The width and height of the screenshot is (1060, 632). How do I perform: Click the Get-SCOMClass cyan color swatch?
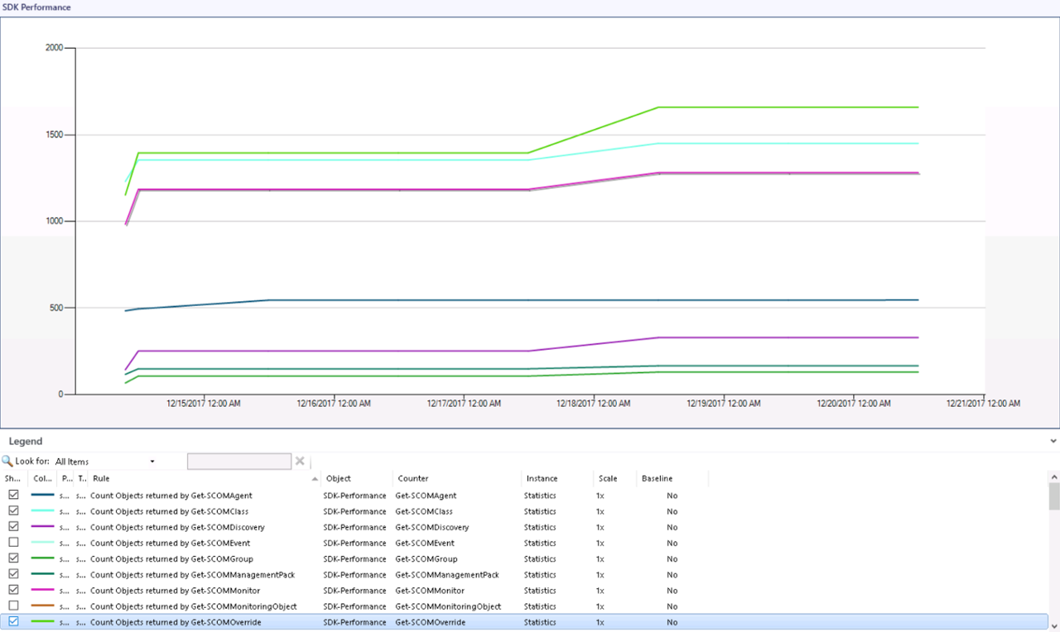42,511
